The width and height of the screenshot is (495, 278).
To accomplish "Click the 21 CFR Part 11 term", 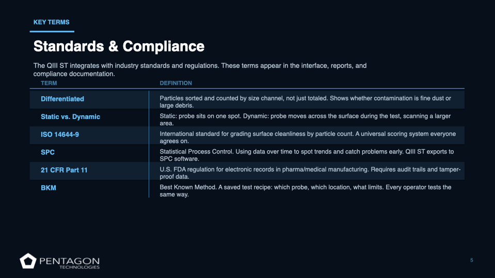I will (64, 170).
